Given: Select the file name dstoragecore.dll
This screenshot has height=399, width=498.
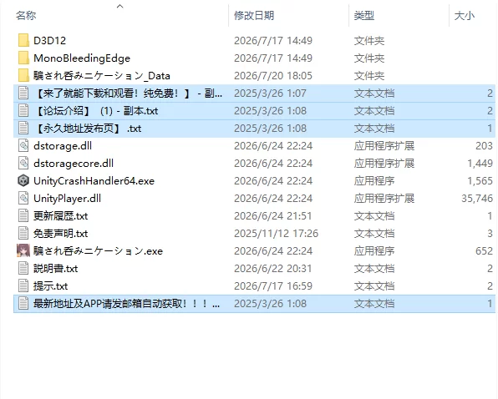Looking at the screenshot, I should coord(74,164).
